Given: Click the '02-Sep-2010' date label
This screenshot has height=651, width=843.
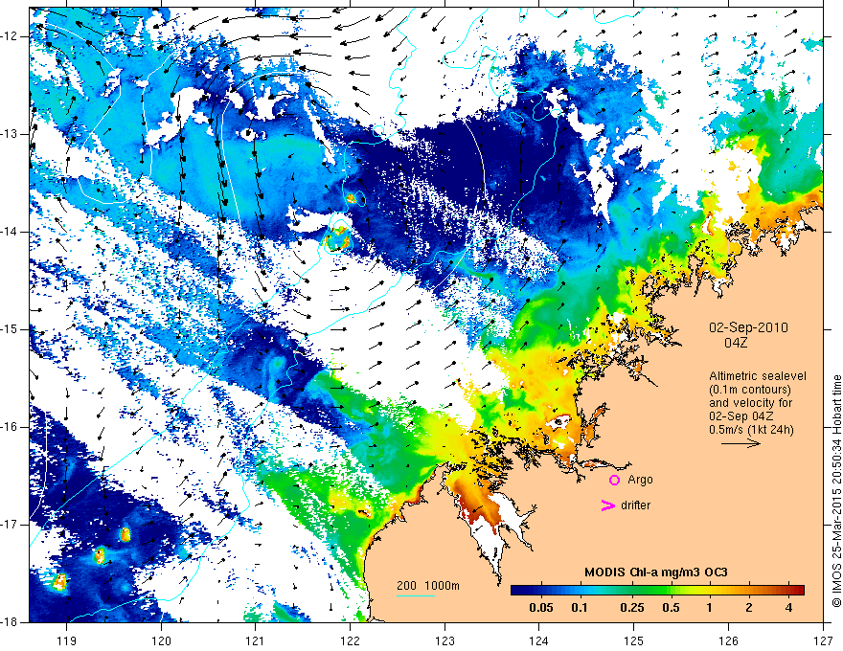Looking at the screenshot, I should [x=748, y=327].
